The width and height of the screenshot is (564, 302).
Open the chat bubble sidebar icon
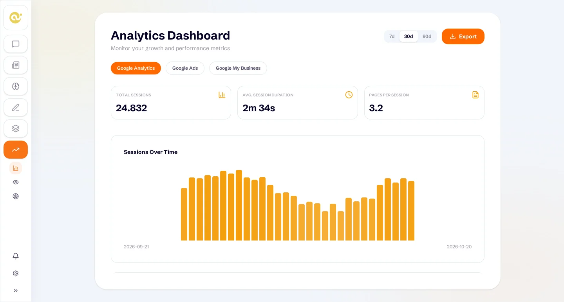tap(16, 44)
